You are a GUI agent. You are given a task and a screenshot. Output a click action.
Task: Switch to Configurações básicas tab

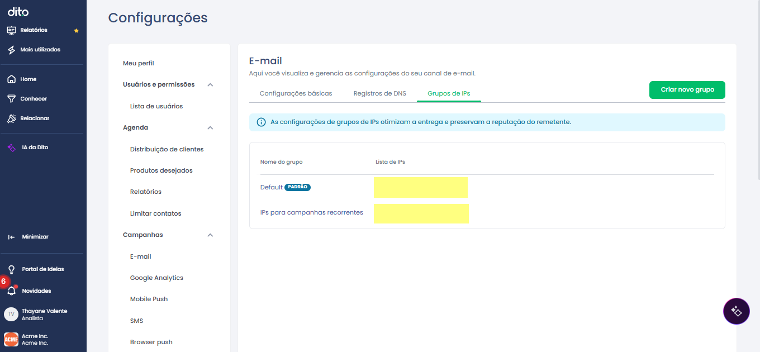click(x=296, y=93)
